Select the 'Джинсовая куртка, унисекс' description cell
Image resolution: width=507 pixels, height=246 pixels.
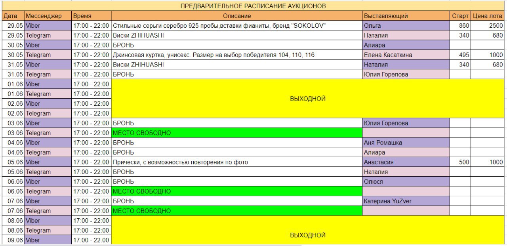(x=237, y=55)
